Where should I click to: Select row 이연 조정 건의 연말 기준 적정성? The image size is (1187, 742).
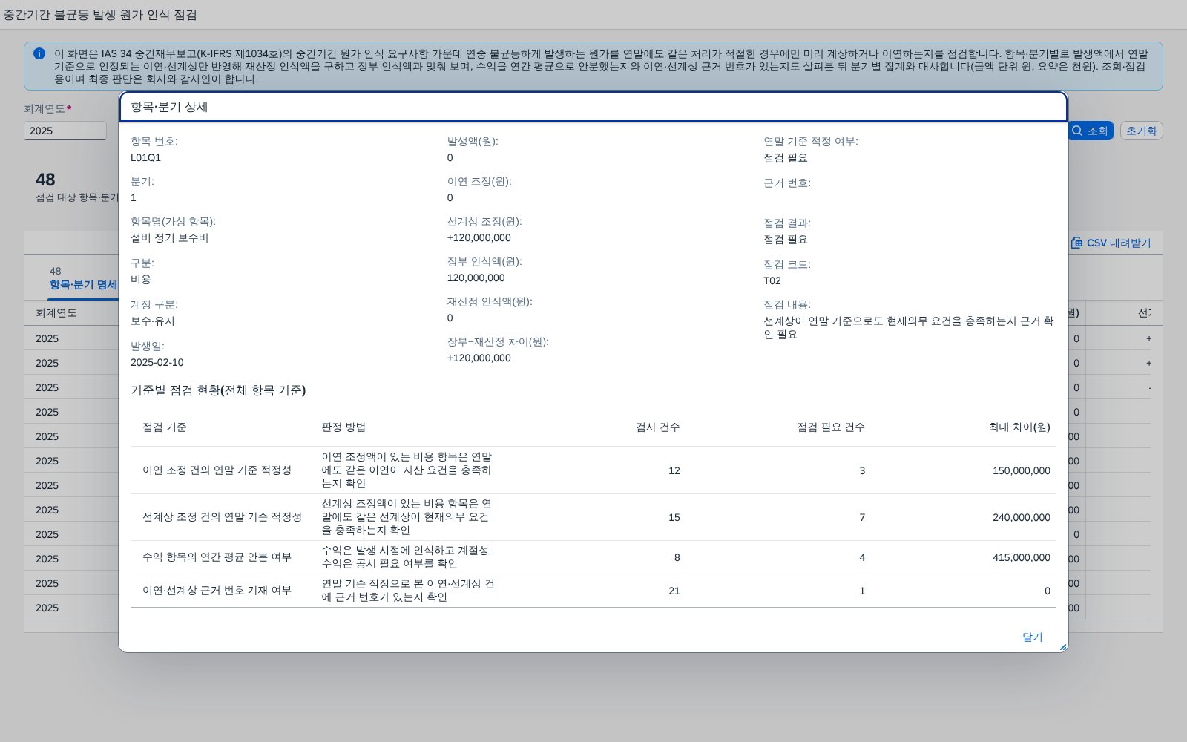(593, 470)
